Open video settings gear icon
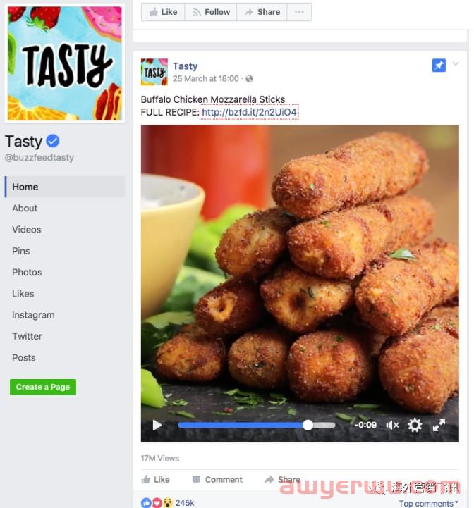The image size is (474, 508). point(415,425)
